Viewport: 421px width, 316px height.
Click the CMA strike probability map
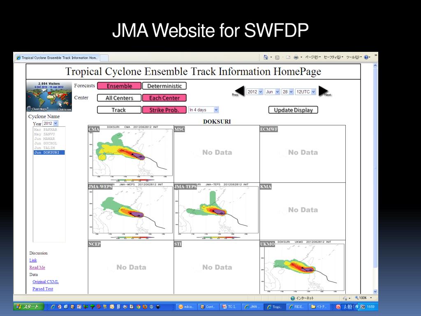click(131, 154)
